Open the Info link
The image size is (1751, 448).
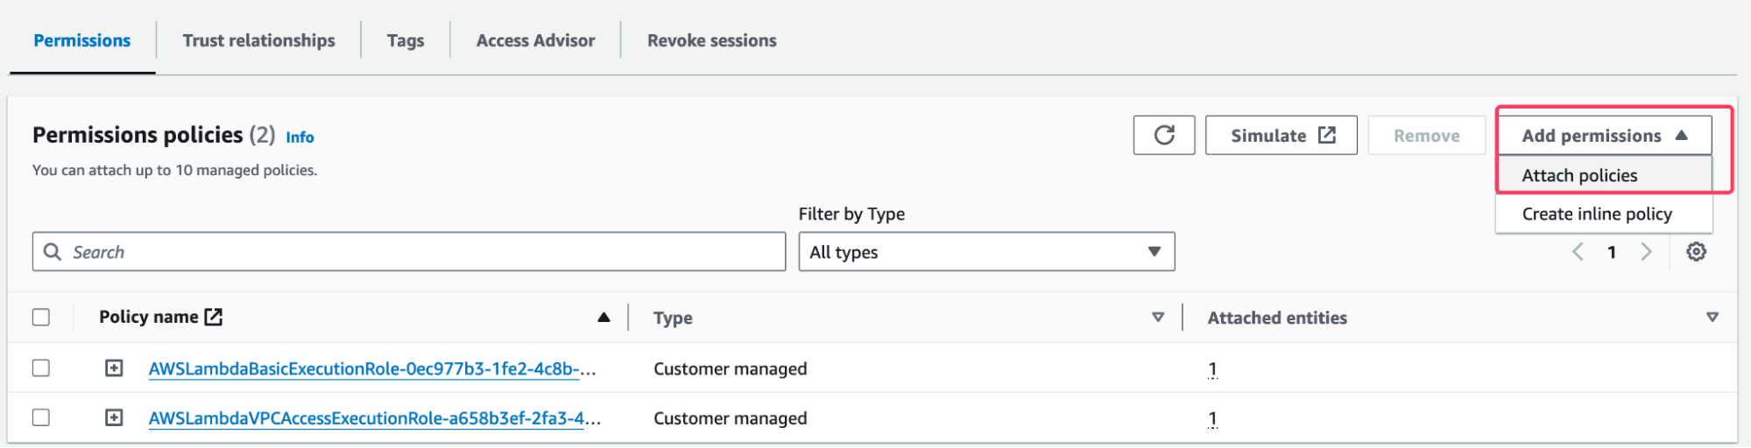coord(300,137)
